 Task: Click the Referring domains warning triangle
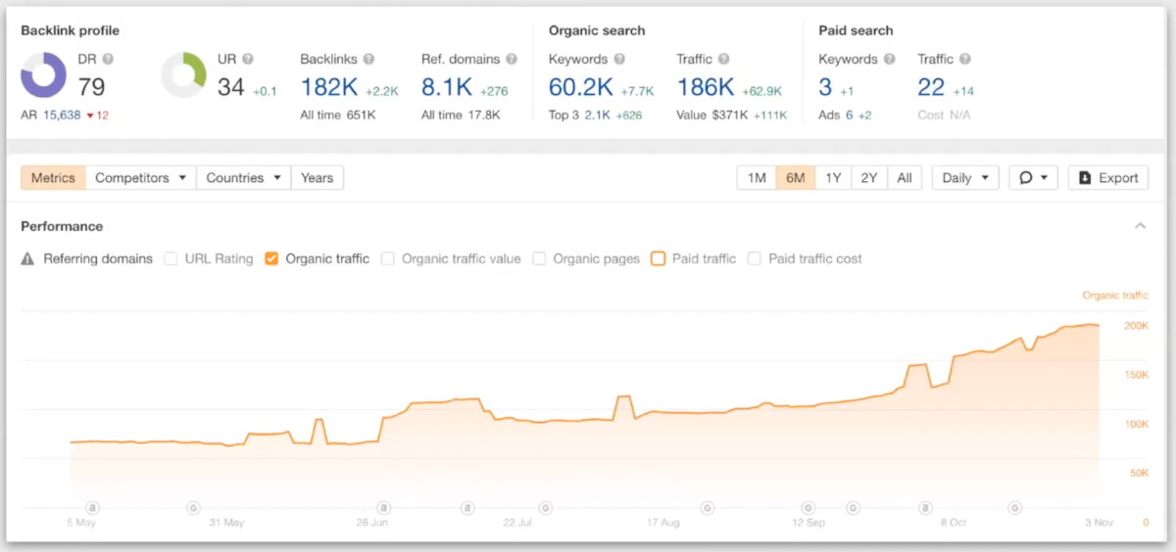28,259
